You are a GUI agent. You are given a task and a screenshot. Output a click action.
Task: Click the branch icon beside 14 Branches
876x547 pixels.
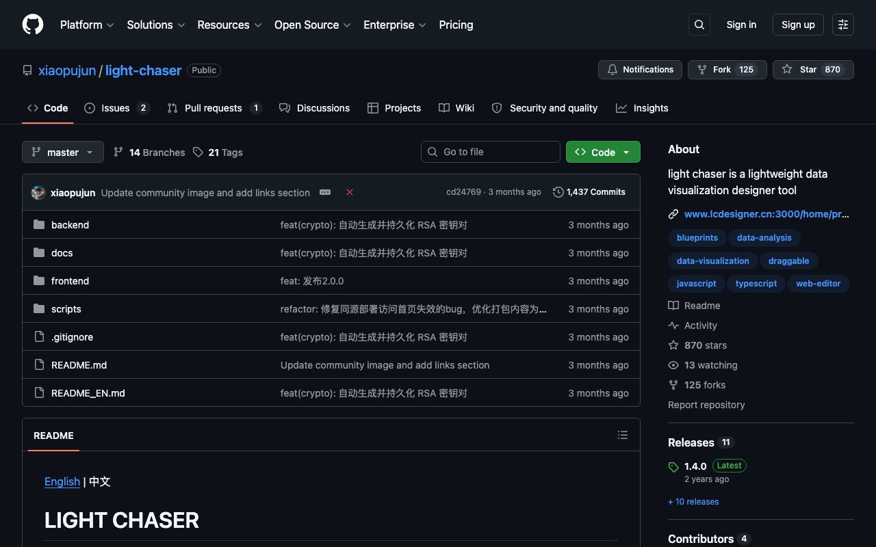click(x=118, y=152)
